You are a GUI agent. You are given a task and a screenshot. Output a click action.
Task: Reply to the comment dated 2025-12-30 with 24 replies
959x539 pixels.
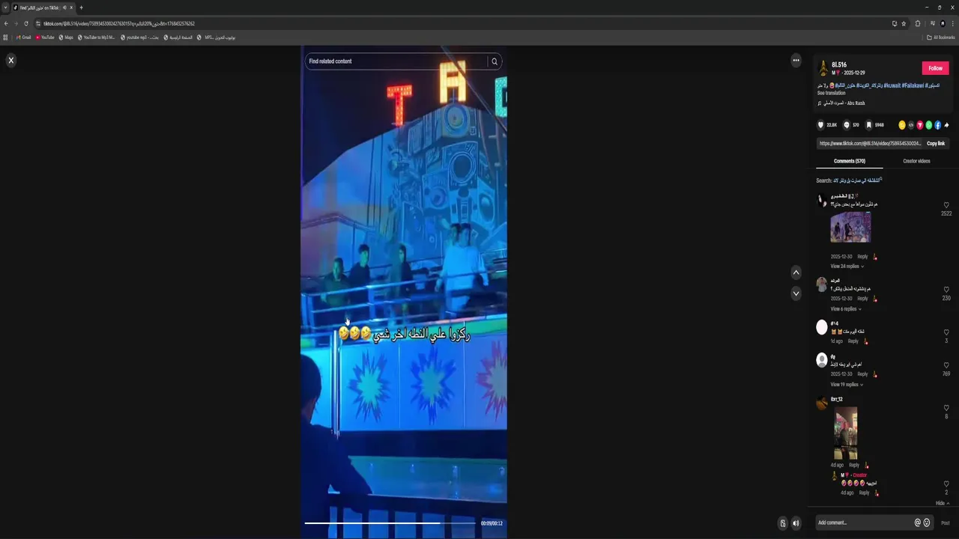point(862,257)
